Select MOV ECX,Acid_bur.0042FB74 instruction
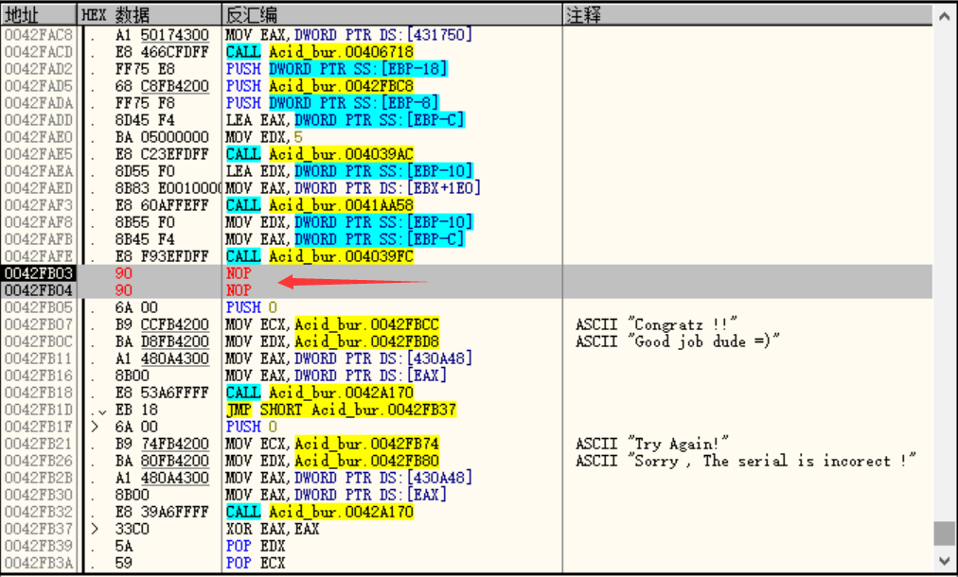This screenshot has height=577, width=958. pos(332,445)
